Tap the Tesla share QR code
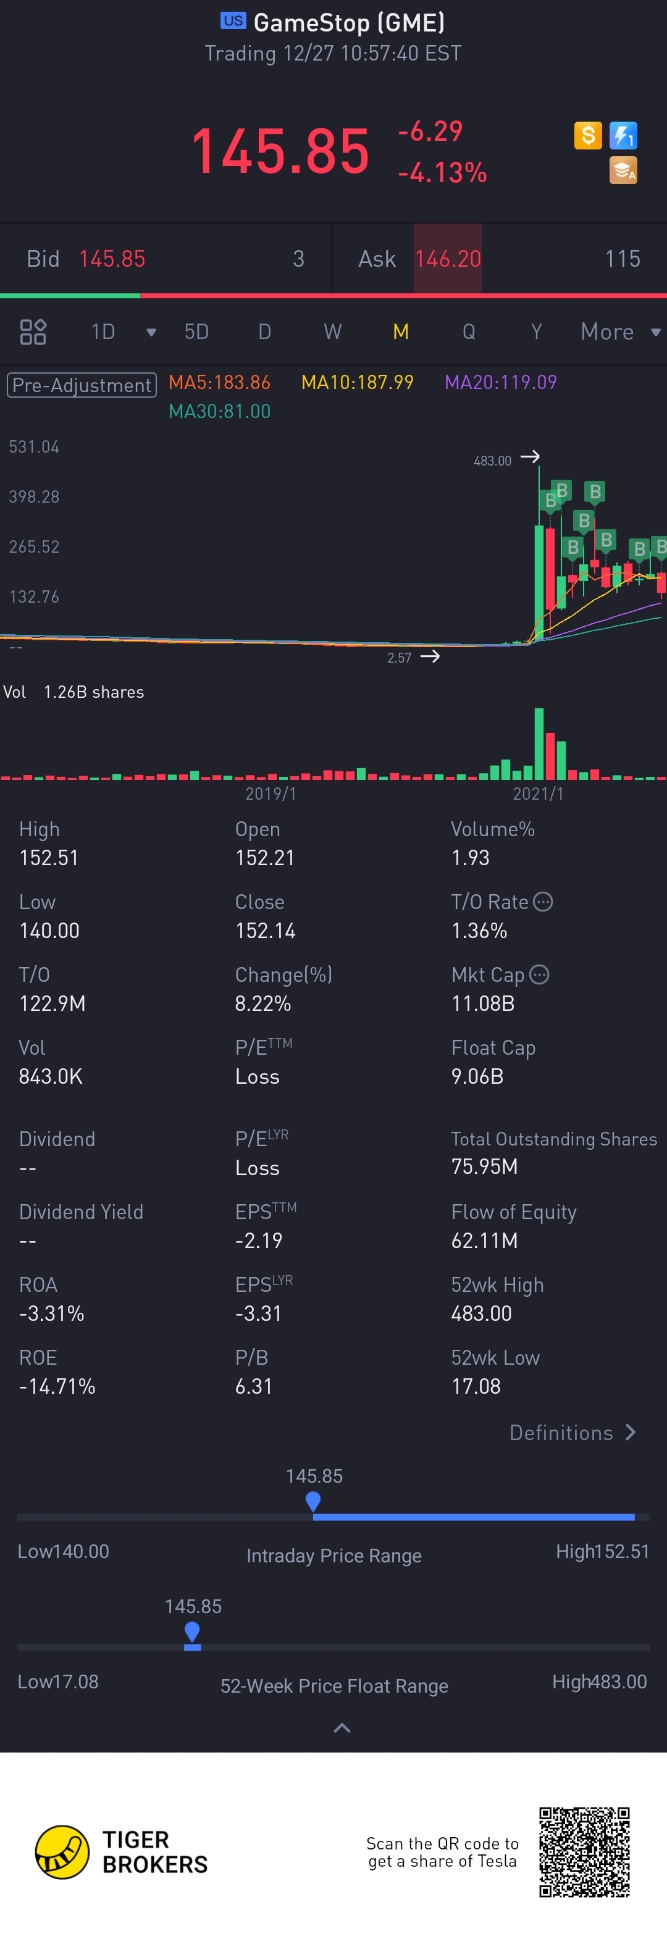Image resolution: width=667 pixels, height=1952 pixels. 584,1852
